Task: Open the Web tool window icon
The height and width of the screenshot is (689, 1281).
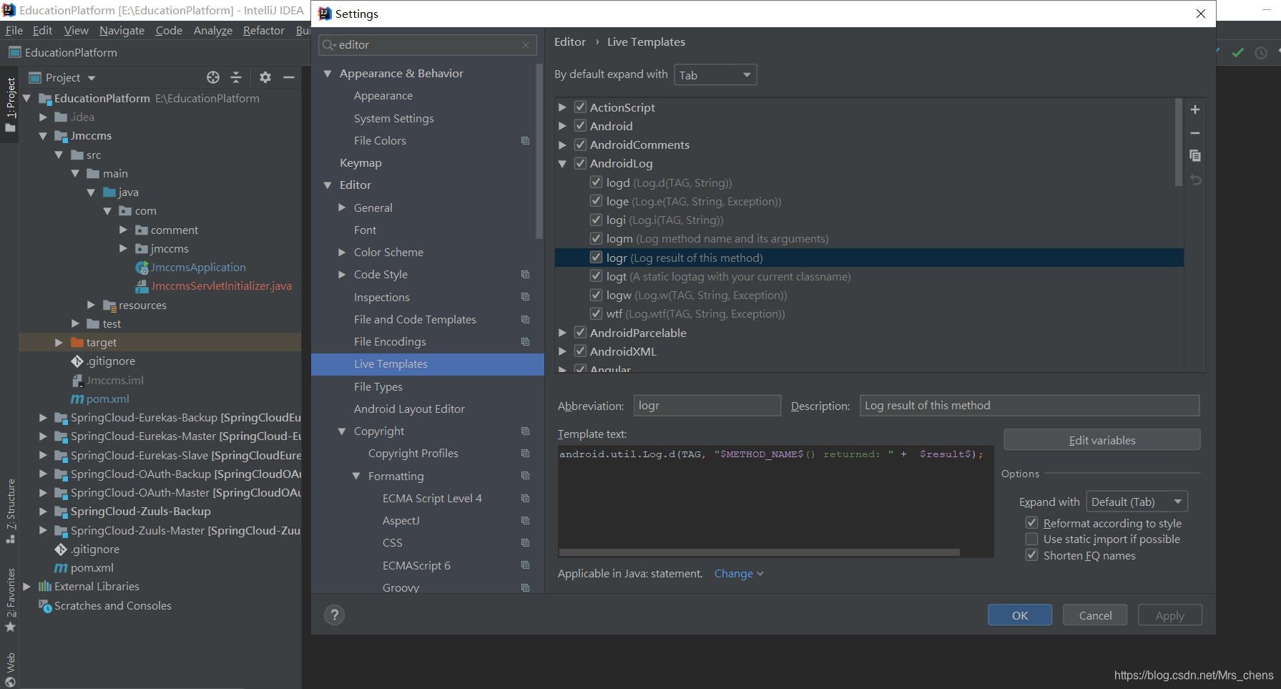Action: (x=10, y=681)
